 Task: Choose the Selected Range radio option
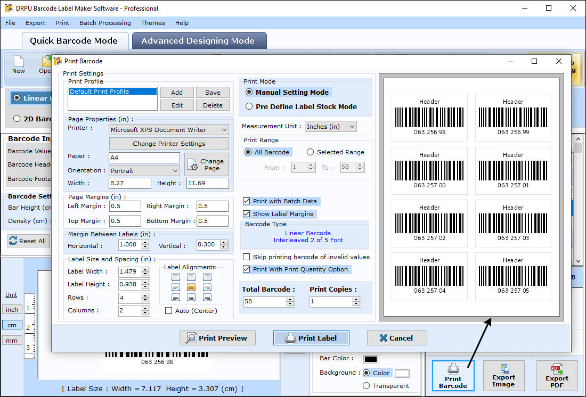coord(310,152)
